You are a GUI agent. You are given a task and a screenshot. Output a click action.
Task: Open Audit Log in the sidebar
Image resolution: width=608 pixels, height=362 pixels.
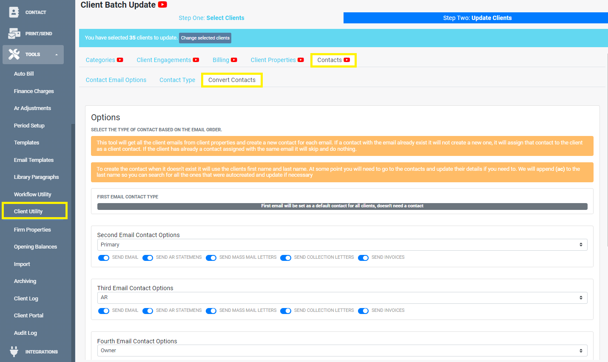pos(26,333)
